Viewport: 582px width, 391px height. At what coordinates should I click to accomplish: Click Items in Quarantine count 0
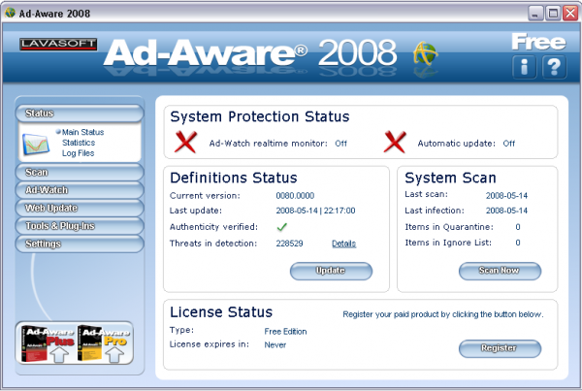coord(518,227)
